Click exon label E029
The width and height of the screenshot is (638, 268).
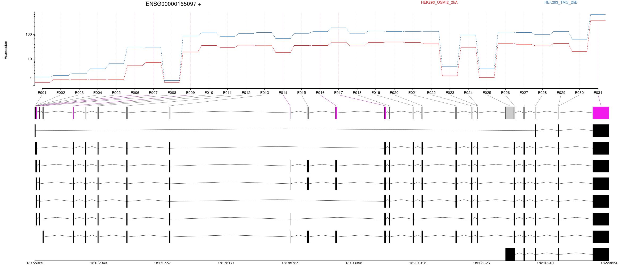561,93
